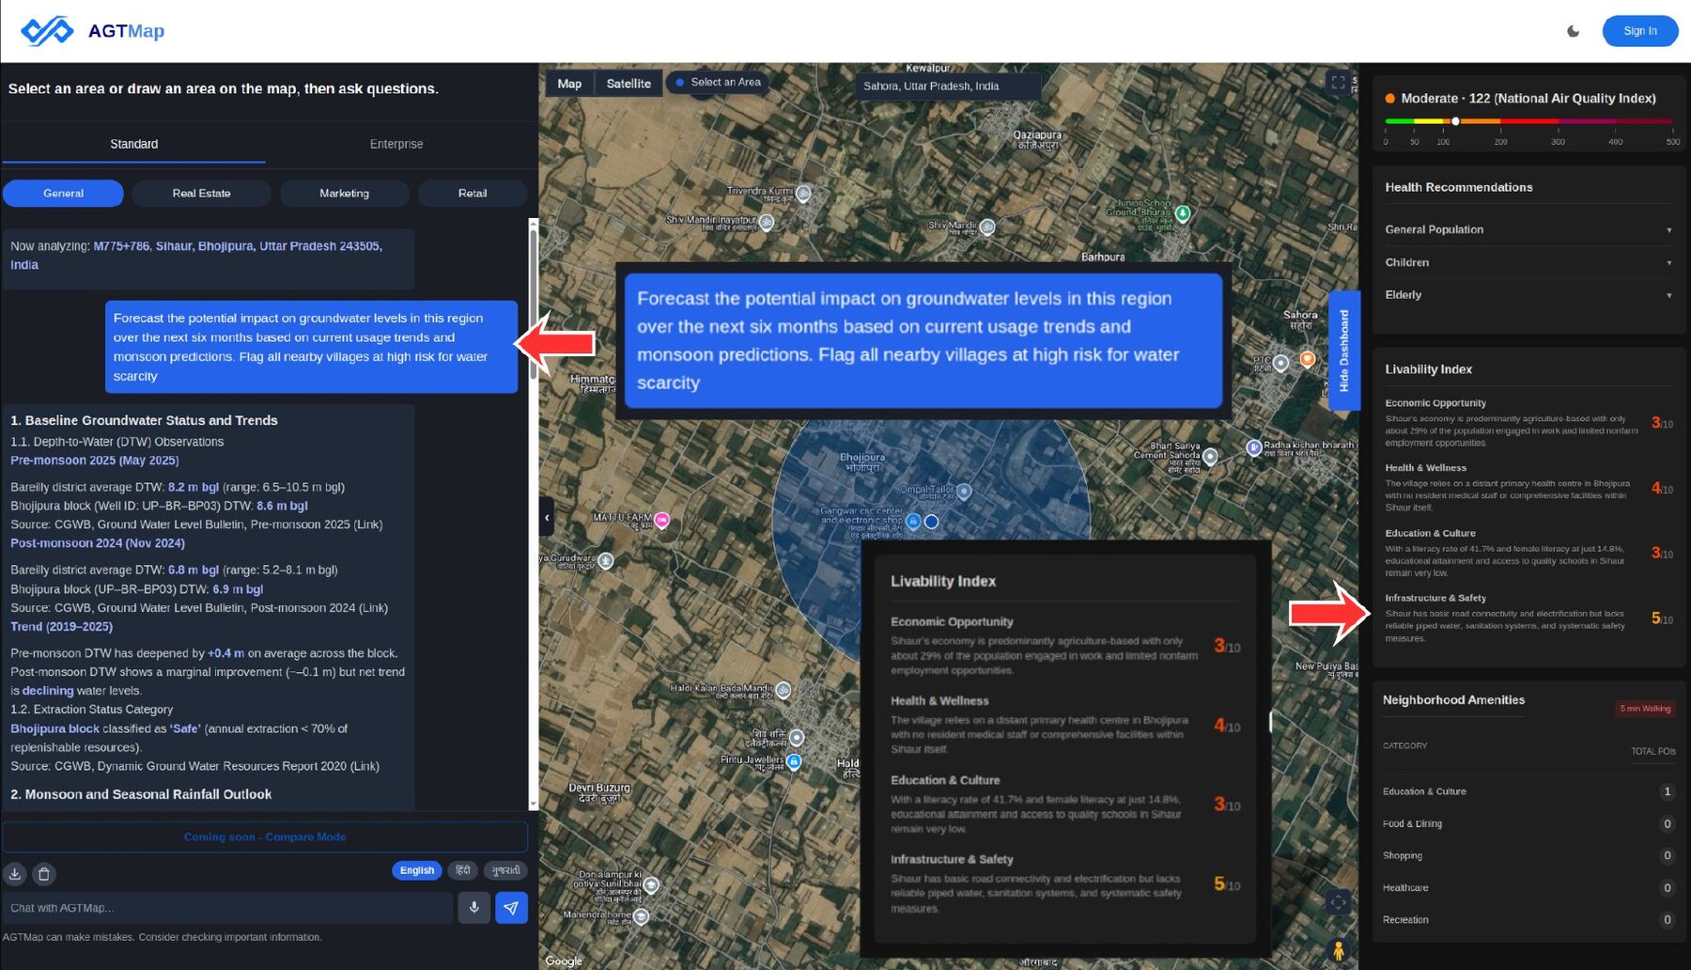Focus the Chat with AGTMap input

(x=228, y=908)
